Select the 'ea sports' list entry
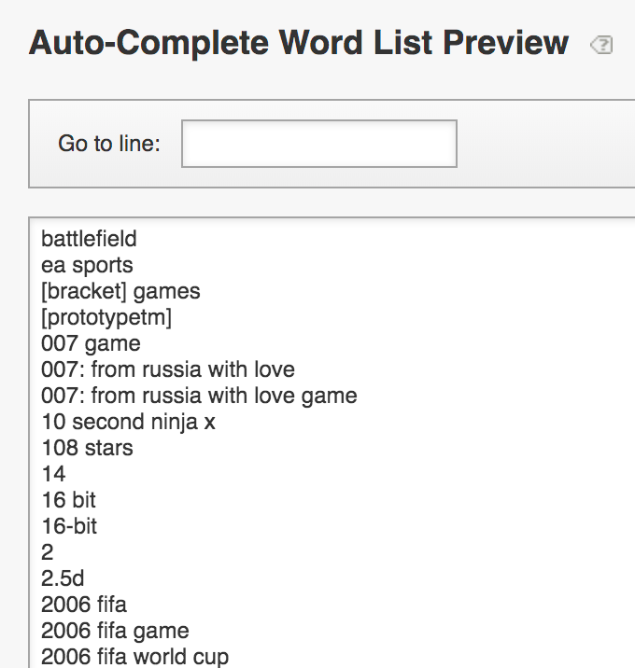635x668 pixels. point(87,265)
